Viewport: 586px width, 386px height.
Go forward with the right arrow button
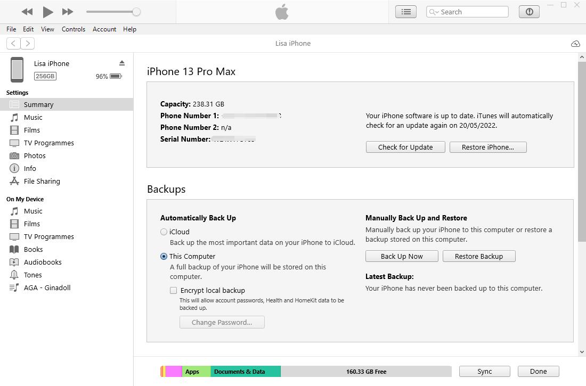tap(28, 43)
